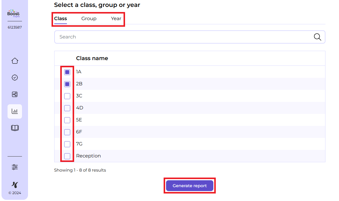Select the bar chart reports icon
Viewport: 339px width, 201px height.
15,111
